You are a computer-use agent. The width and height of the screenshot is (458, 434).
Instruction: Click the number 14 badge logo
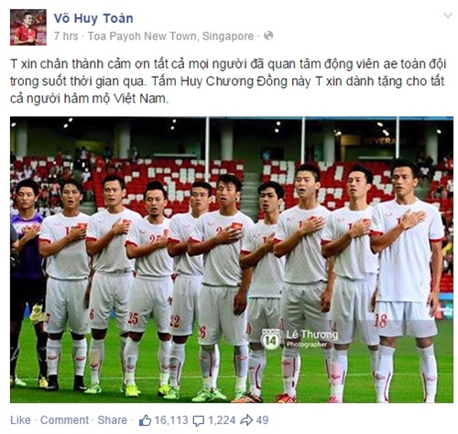click(x=271, y=340)
